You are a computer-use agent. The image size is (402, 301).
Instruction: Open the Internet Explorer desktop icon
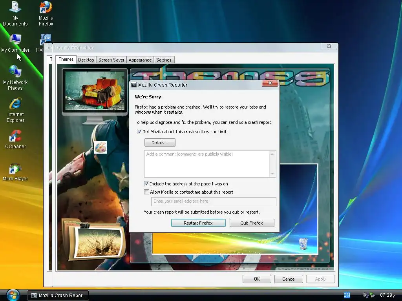[15, 110]
